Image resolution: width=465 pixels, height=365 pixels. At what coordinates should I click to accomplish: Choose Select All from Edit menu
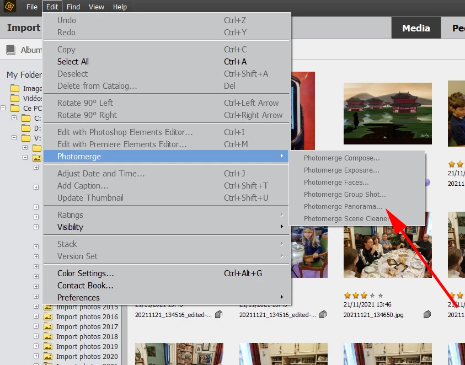[167, 61]
